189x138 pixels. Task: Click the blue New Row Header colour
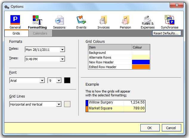(141, 62)
